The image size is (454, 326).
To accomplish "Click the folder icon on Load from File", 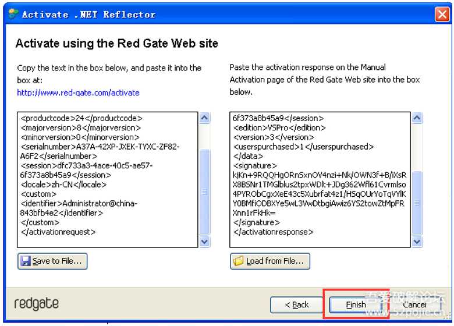I will click(238, 261).
